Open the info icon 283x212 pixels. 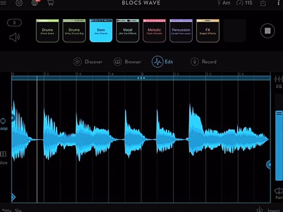point(279,3)
